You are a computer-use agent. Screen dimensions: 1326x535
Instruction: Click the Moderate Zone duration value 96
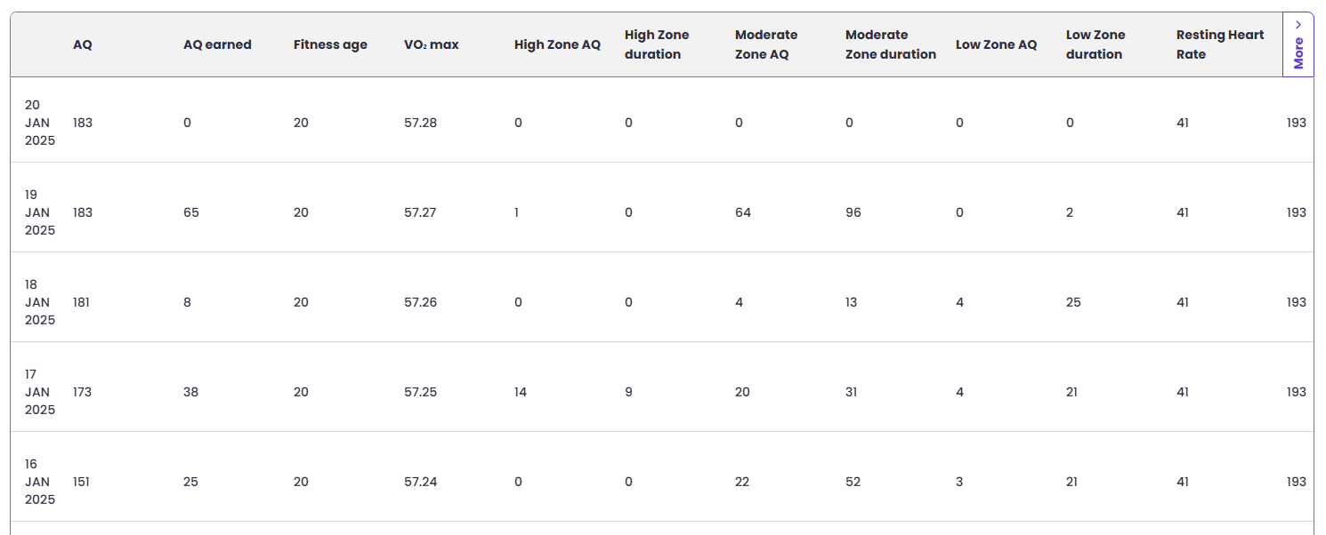853,212
